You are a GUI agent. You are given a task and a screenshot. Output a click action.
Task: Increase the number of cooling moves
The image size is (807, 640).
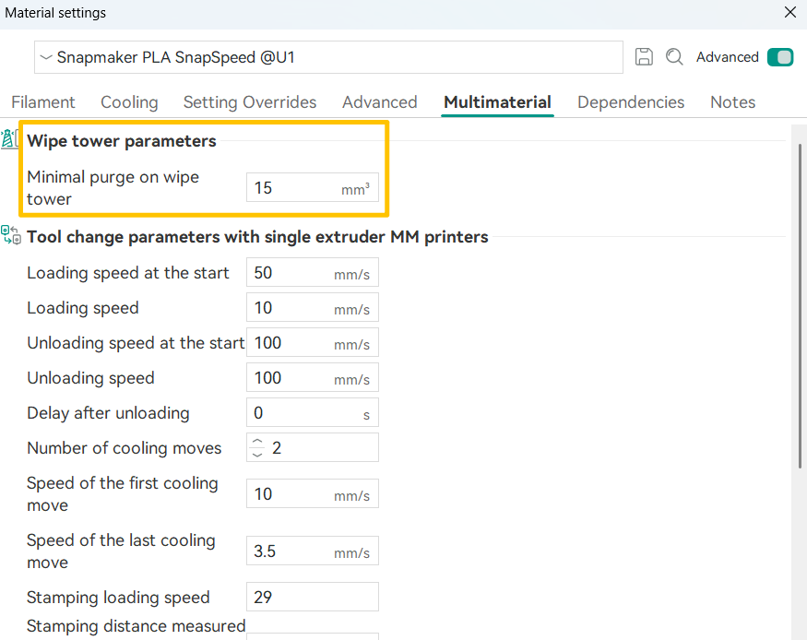pyautogui.click(x=257, y=442)
